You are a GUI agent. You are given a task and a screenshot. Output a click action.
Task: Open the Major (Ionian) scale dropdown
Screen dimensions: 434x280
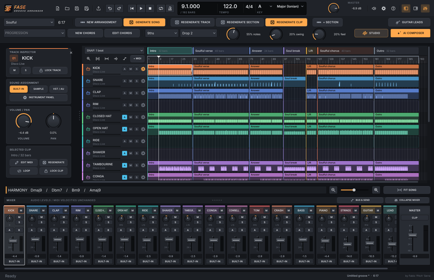click(290, 6)
